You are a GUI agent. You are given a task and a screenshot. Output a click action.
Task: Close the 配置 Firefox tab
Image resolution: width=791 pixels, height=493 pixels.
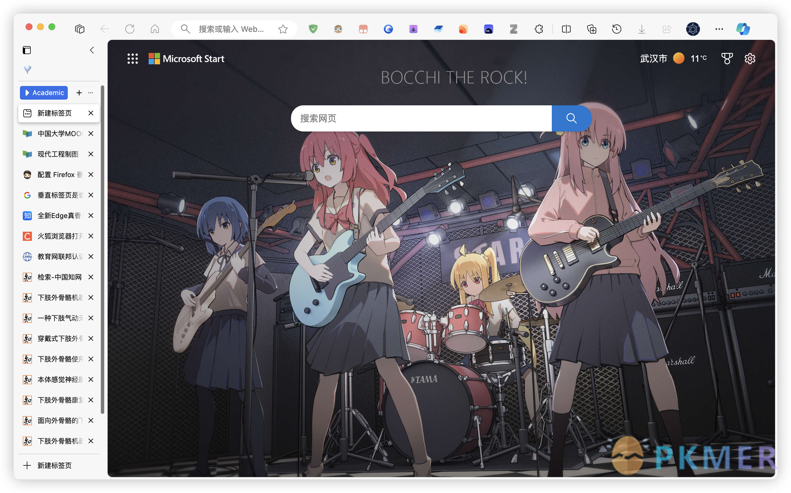point(91,175)
